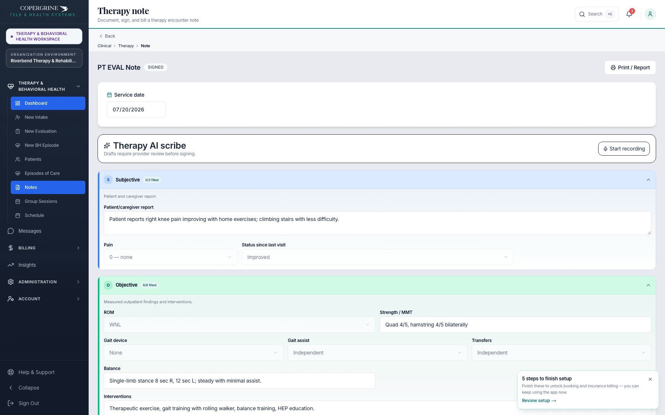Open the user profile avatar icon
Screen dimensions: 665x415
pos(650,14)
